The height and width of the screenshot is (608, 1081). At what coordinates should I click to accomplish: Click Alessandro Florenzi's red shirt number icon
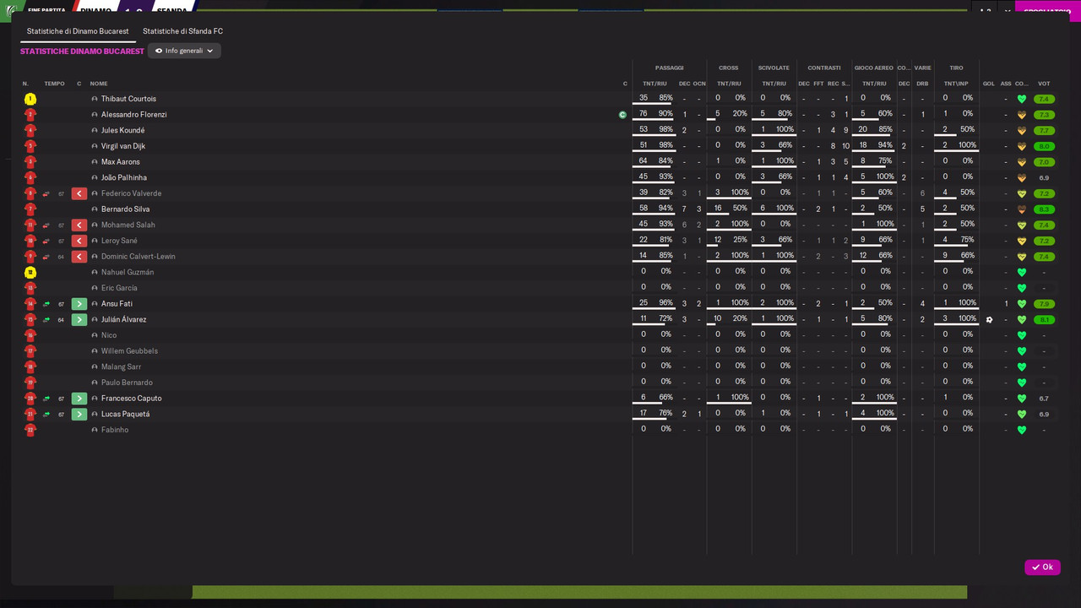tap(30, 115)
